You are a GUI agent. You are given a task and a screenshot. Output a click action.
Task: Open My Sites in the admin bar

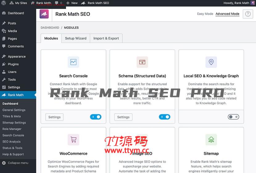[18, 3]
